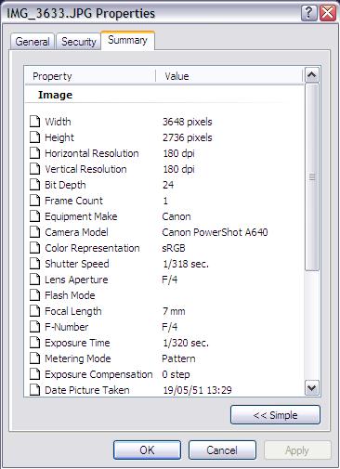Select the icon next to Focal Length
The width and height of the screenshot is (340, 469).
click(x=35, y=311)
